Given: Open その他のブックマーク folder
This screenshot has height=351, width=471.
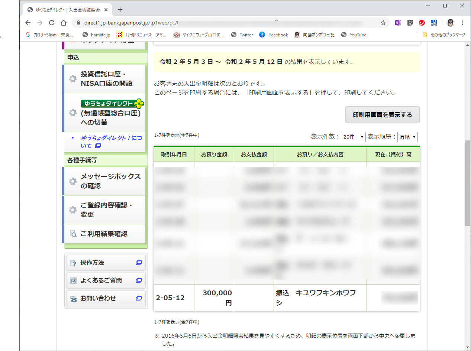Looking at the screenshot, I should coord(444,35).
